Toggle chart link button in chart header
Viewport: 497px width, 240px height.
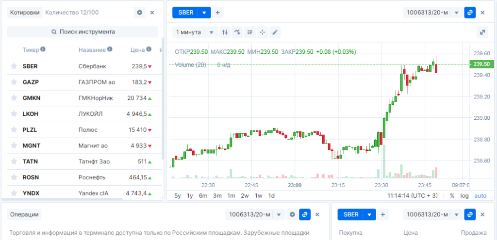469,13
